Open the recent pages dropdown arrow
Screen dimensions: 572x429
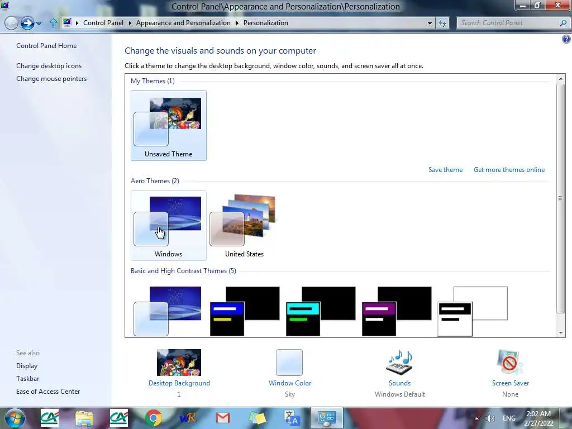click(39, 23)
